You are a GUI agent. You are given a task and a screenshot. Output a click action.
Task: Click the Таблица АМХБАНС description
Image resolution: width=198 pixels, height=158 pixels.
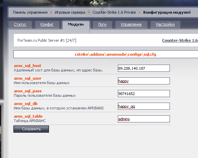(x=30, y=121)
